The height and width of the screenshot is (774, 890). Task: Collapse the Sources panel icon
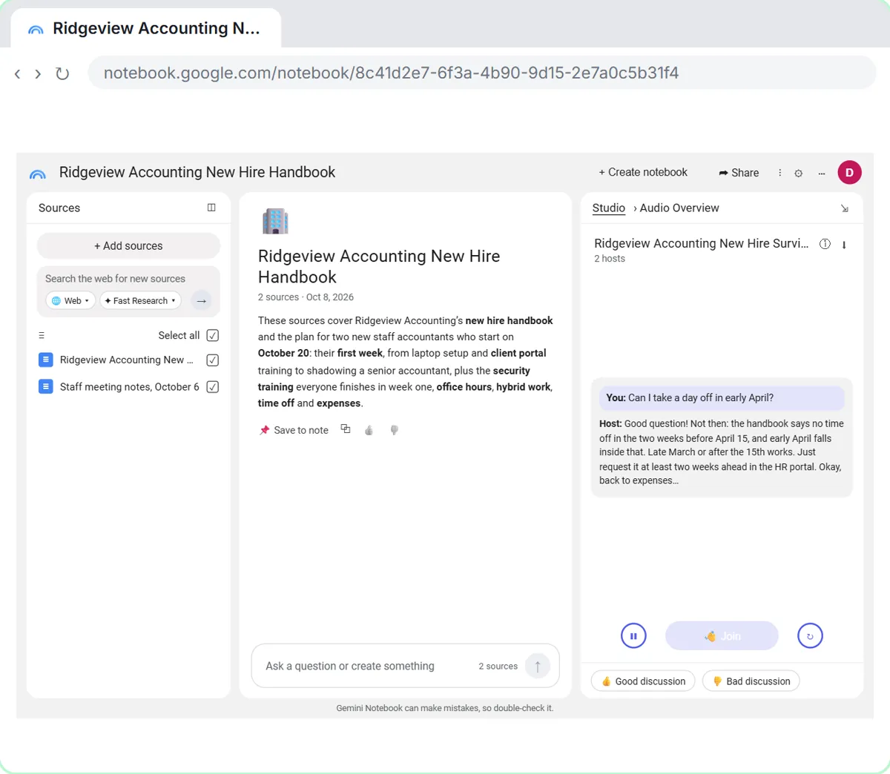[x=211, y=208]
